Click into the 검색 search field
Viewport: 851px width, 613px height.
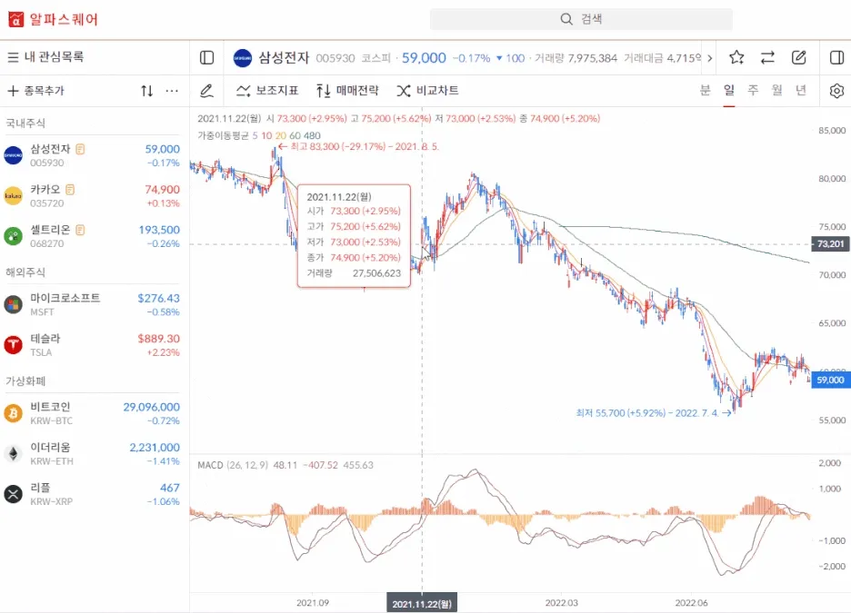coord(581,19)
